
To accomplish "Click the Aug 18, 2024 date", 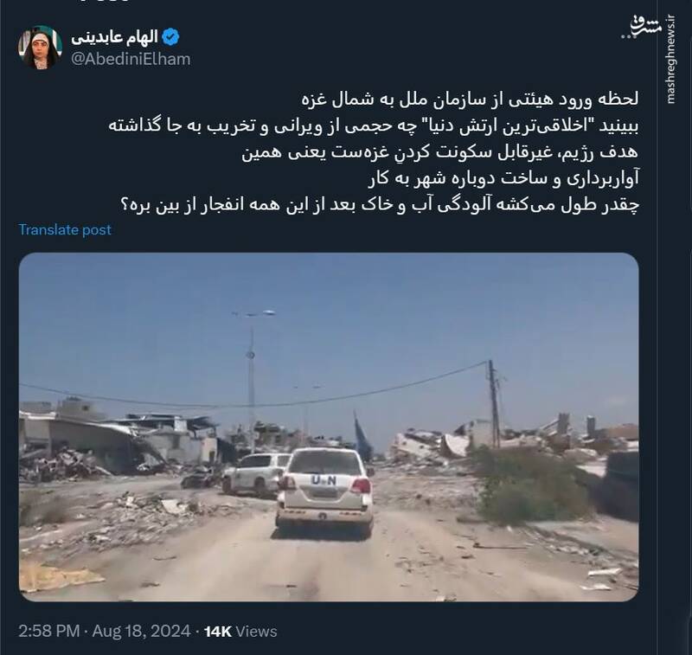I will point(141,631).
